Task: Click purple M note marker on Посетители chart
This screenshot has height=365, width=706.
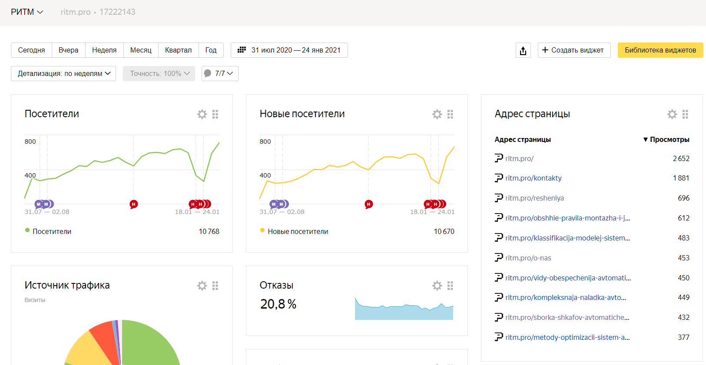Action: pos(39,204)
